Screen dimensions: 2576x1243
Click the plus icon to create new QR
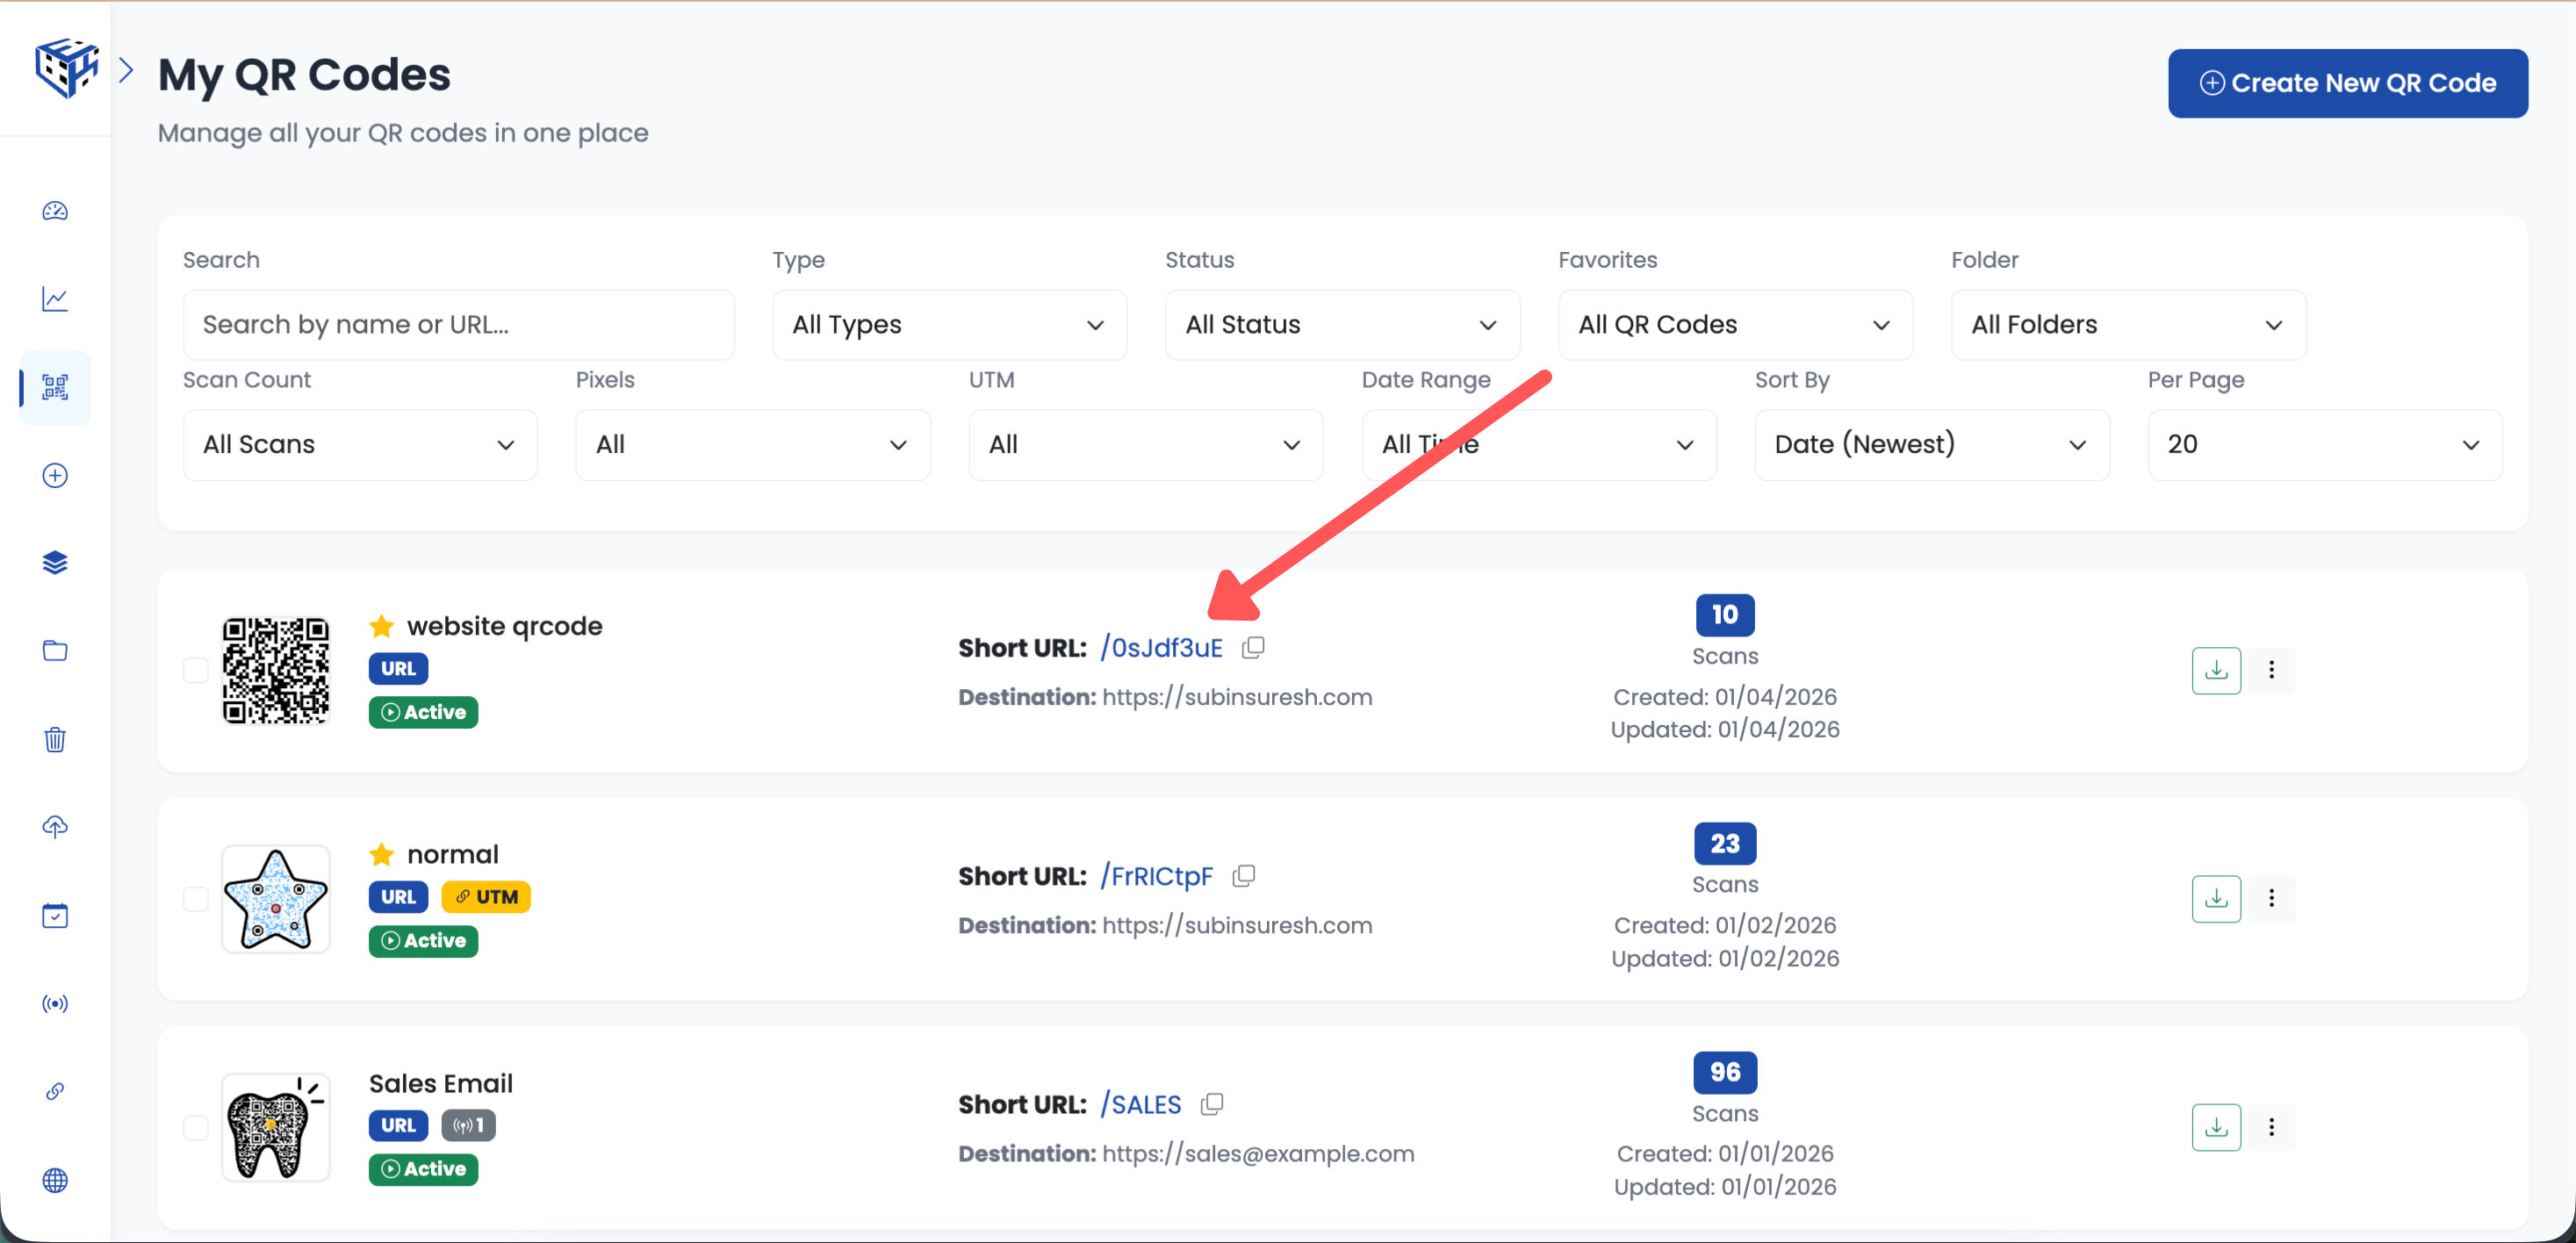click(x=55, y=475)
